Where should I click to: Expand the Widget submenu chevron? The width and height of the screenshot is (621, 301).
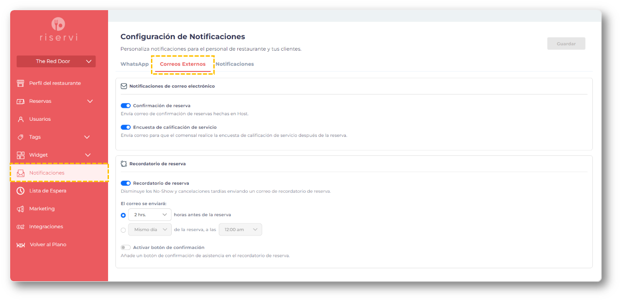pyautogui.click(x=88, y=155)
